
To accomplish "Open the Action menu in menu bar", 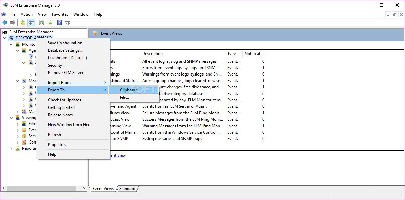I will tap(27, 14).
